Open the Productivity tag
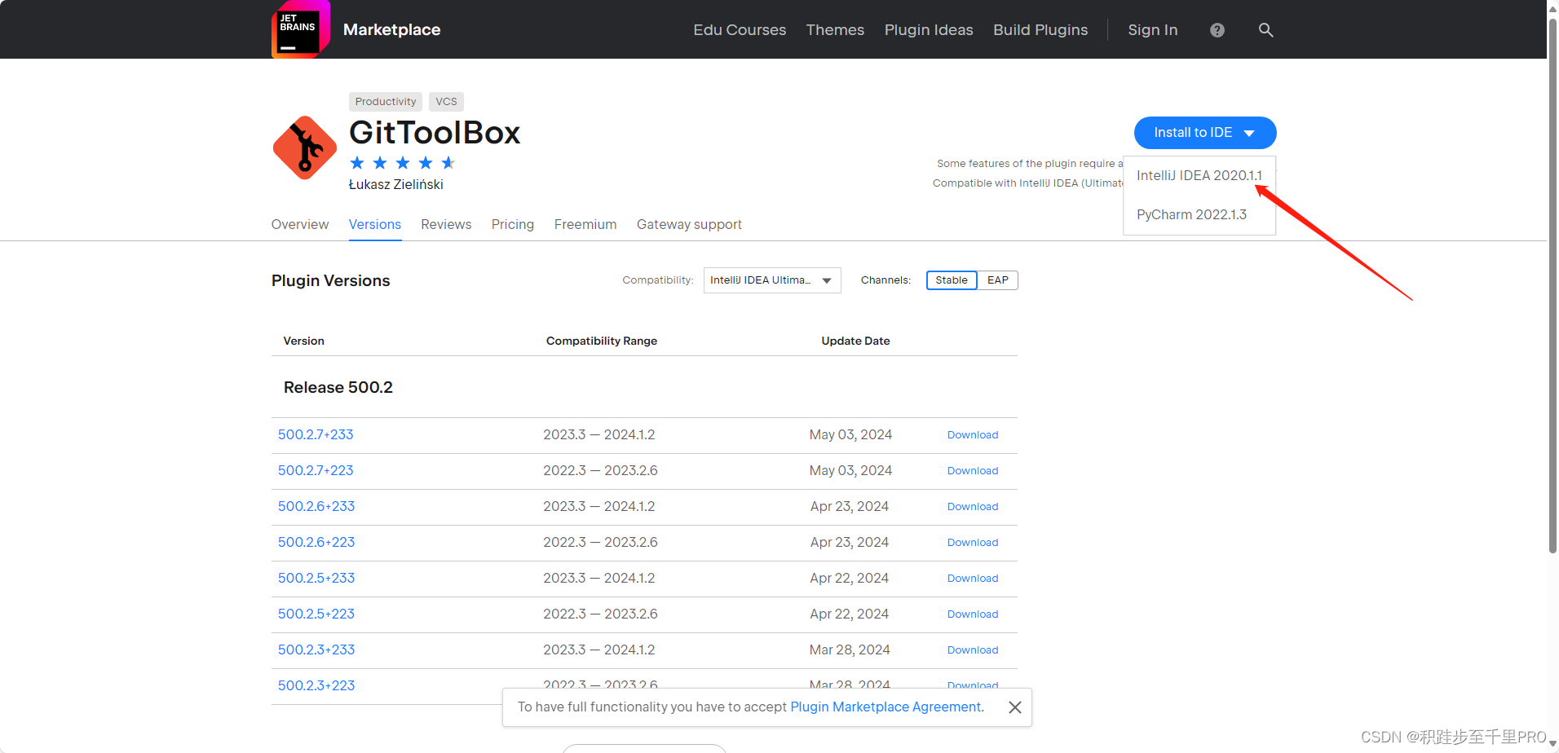 pos(386,102)
